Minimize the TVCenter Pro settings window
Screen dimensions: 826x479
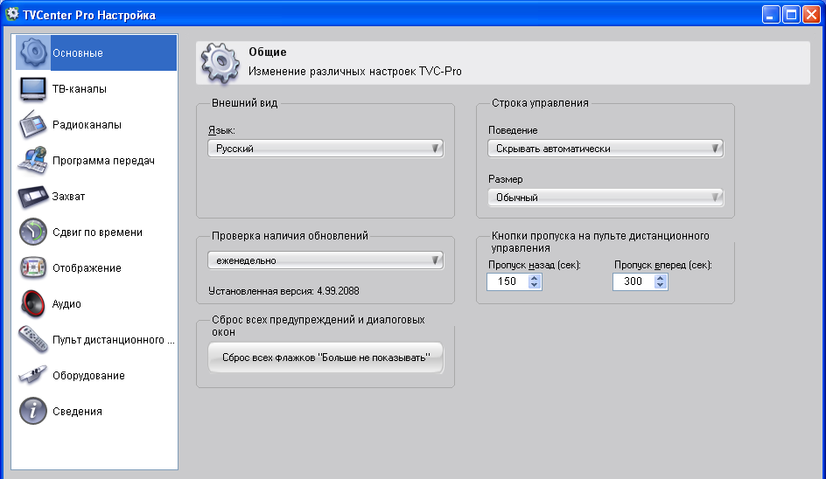pos(771,15)
